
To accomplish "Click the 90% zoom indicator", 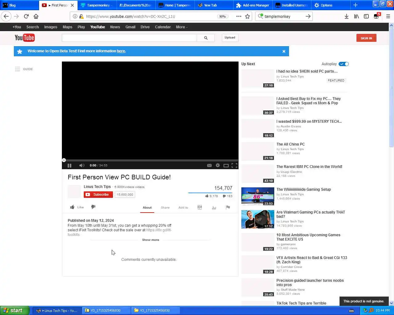I will (x=222, y=17).
